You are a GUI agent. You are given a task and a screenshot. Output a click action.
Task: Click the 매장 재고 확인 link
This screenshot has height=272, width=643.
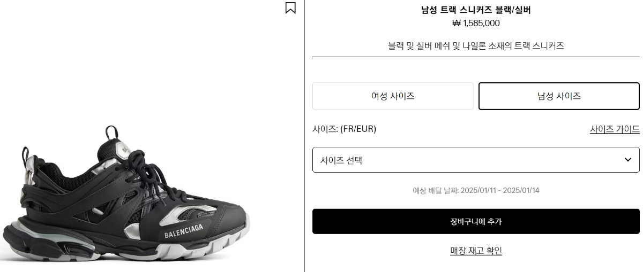476,251
